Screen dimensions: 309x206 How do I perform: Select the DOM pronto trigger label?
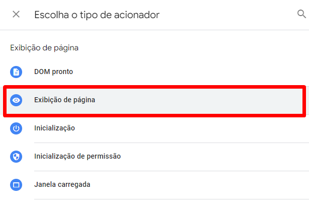coord(54,72)
